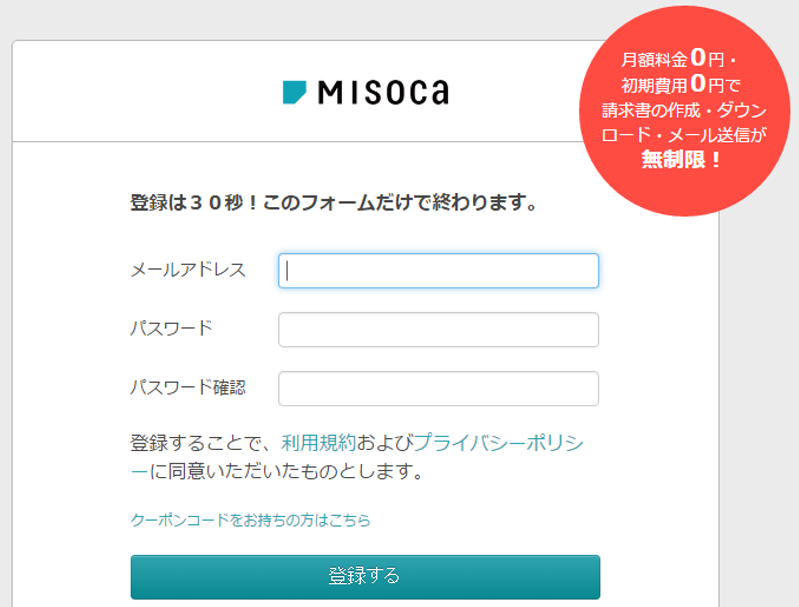Click 無制限！ text in the red badge
799x607 pixels.
coord(681,160)
